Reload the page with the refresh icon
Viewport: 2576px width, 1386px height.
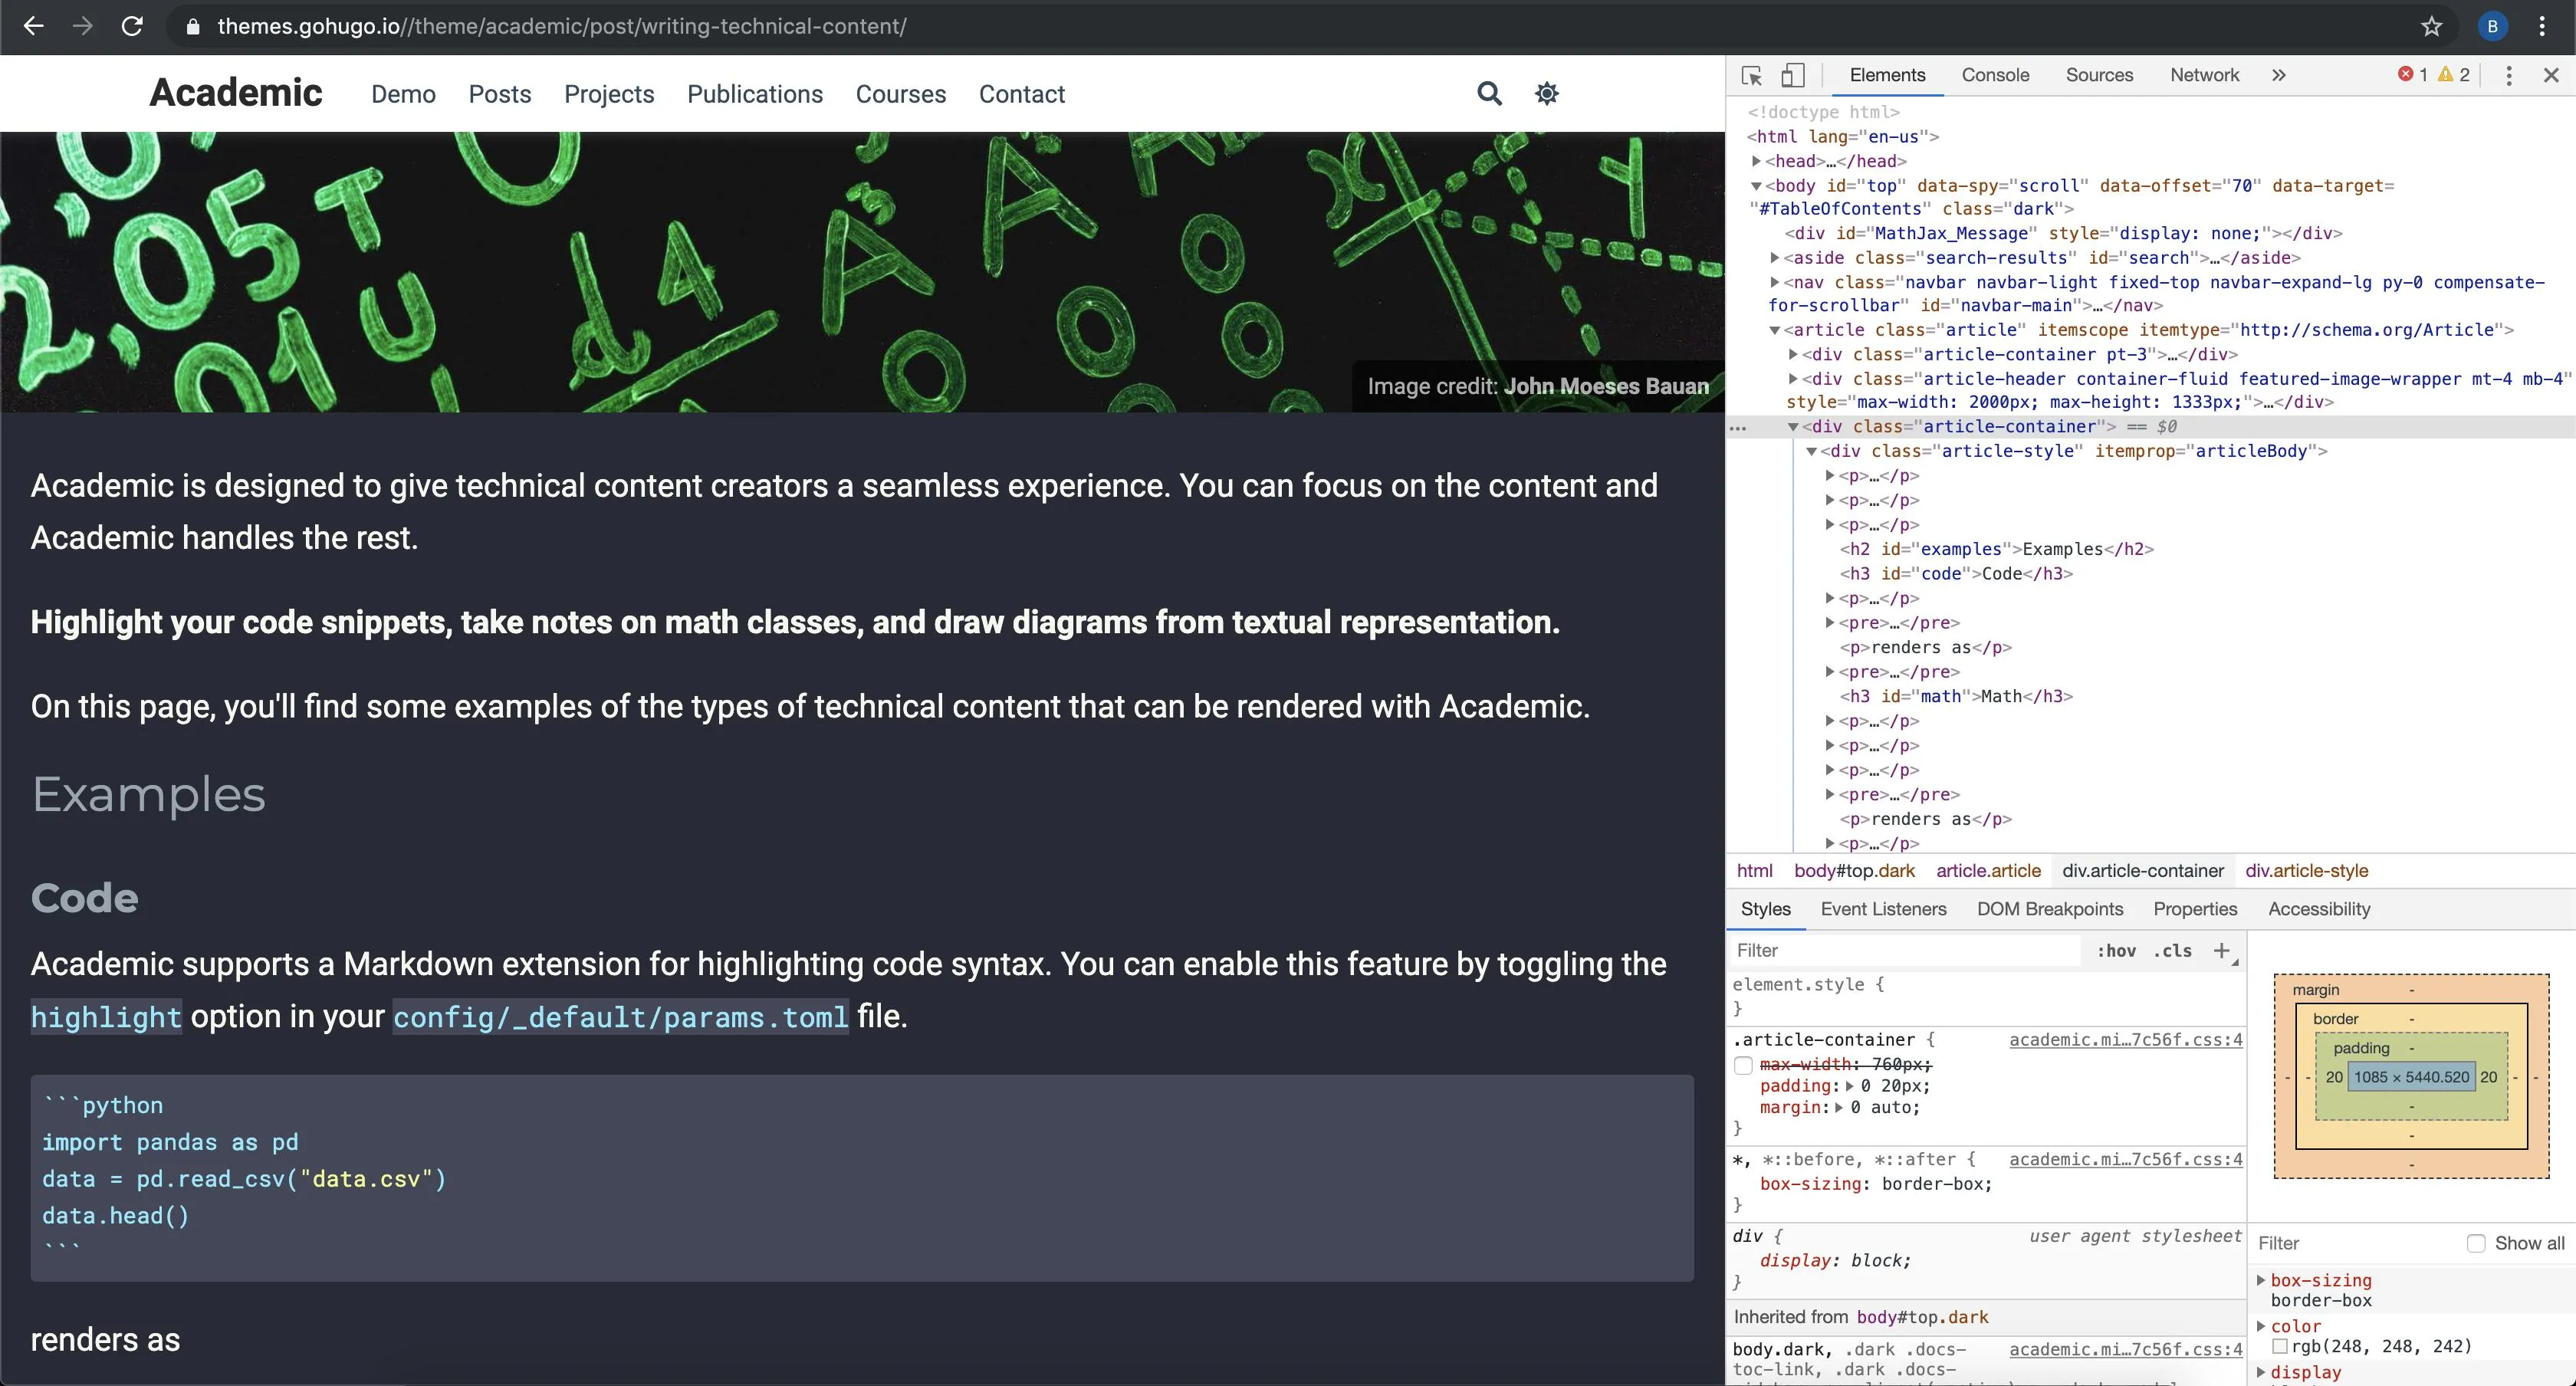[x=132, y=26]
